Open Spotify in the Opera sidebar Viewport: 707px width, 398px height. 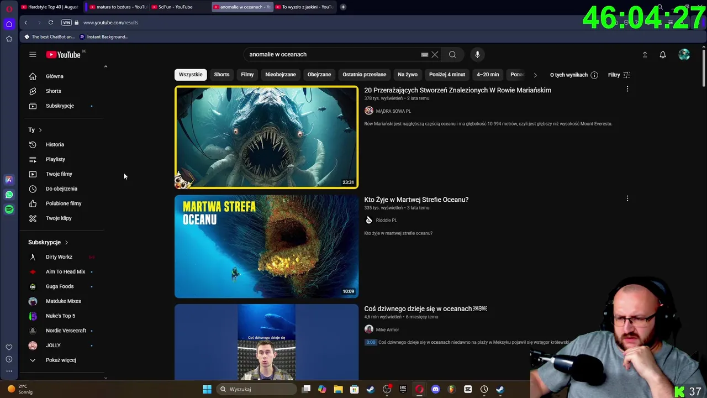tap(9, 210)
